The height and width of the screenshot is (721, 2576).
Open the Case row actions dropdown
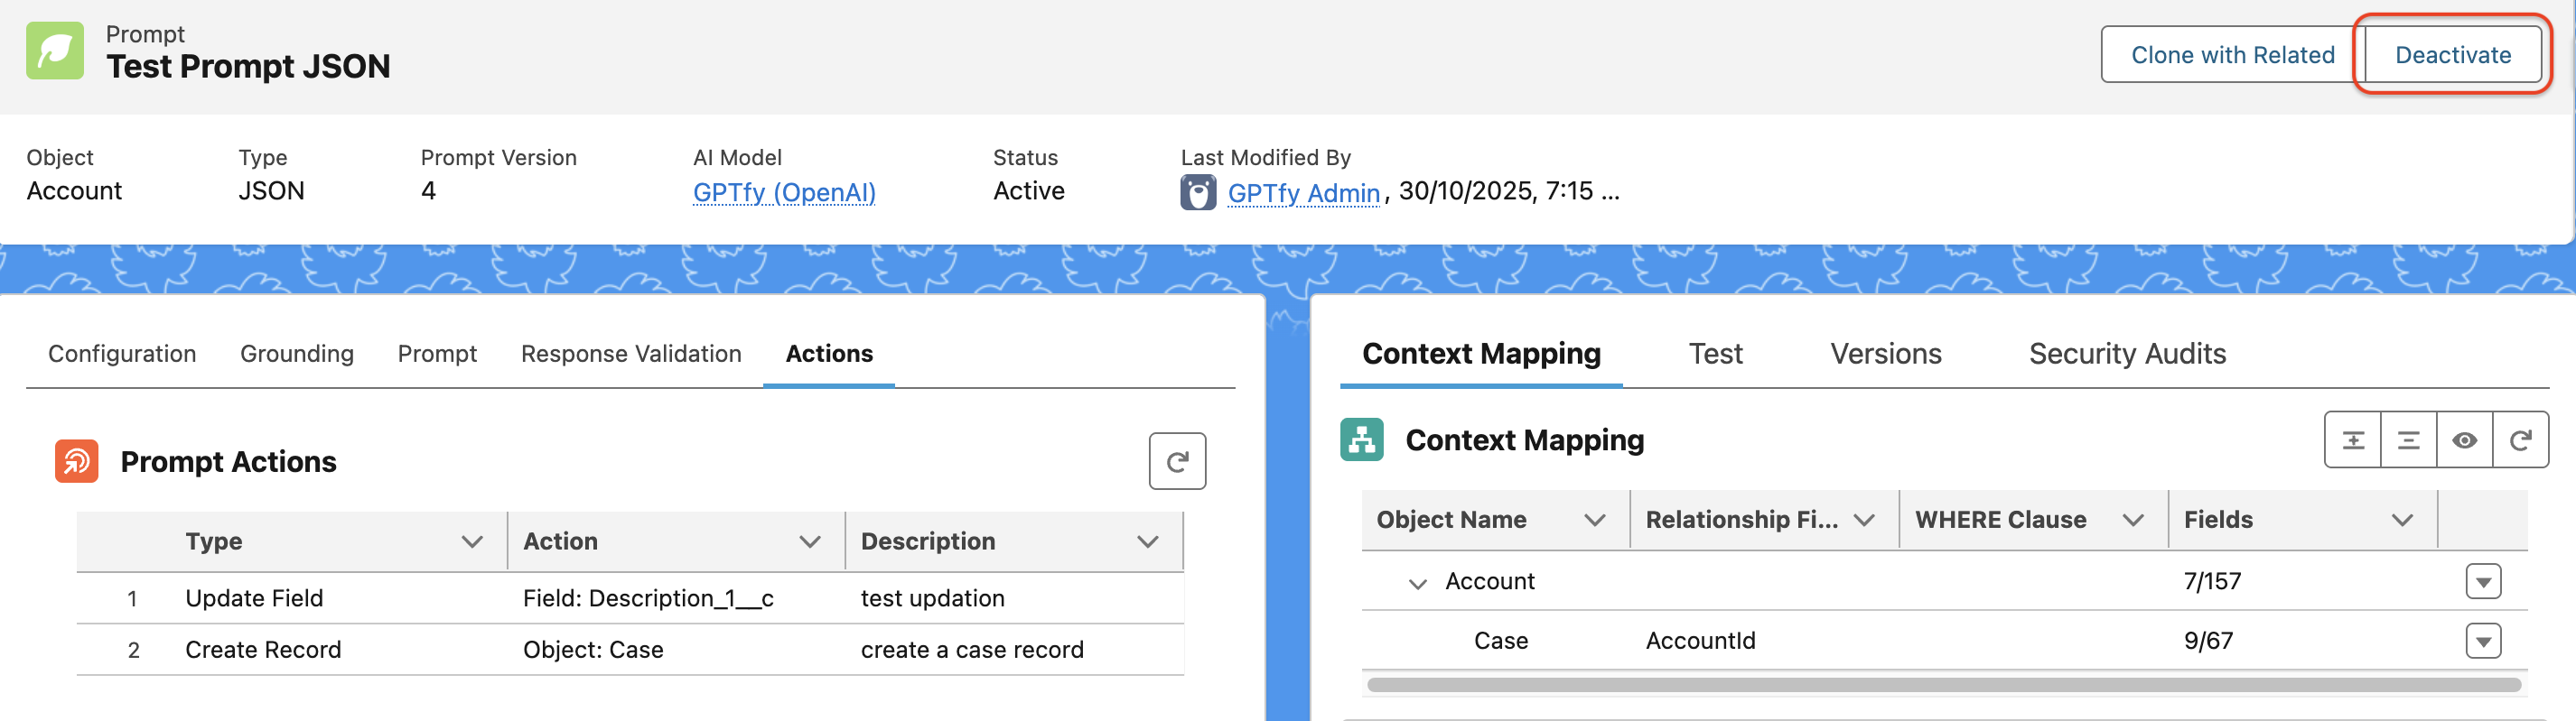[2482, 641]
